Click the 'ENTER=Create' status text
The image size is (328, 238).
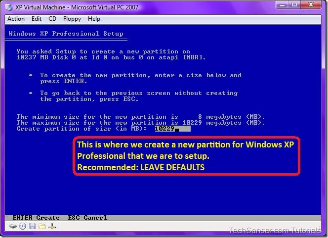(x=36, y=218)
